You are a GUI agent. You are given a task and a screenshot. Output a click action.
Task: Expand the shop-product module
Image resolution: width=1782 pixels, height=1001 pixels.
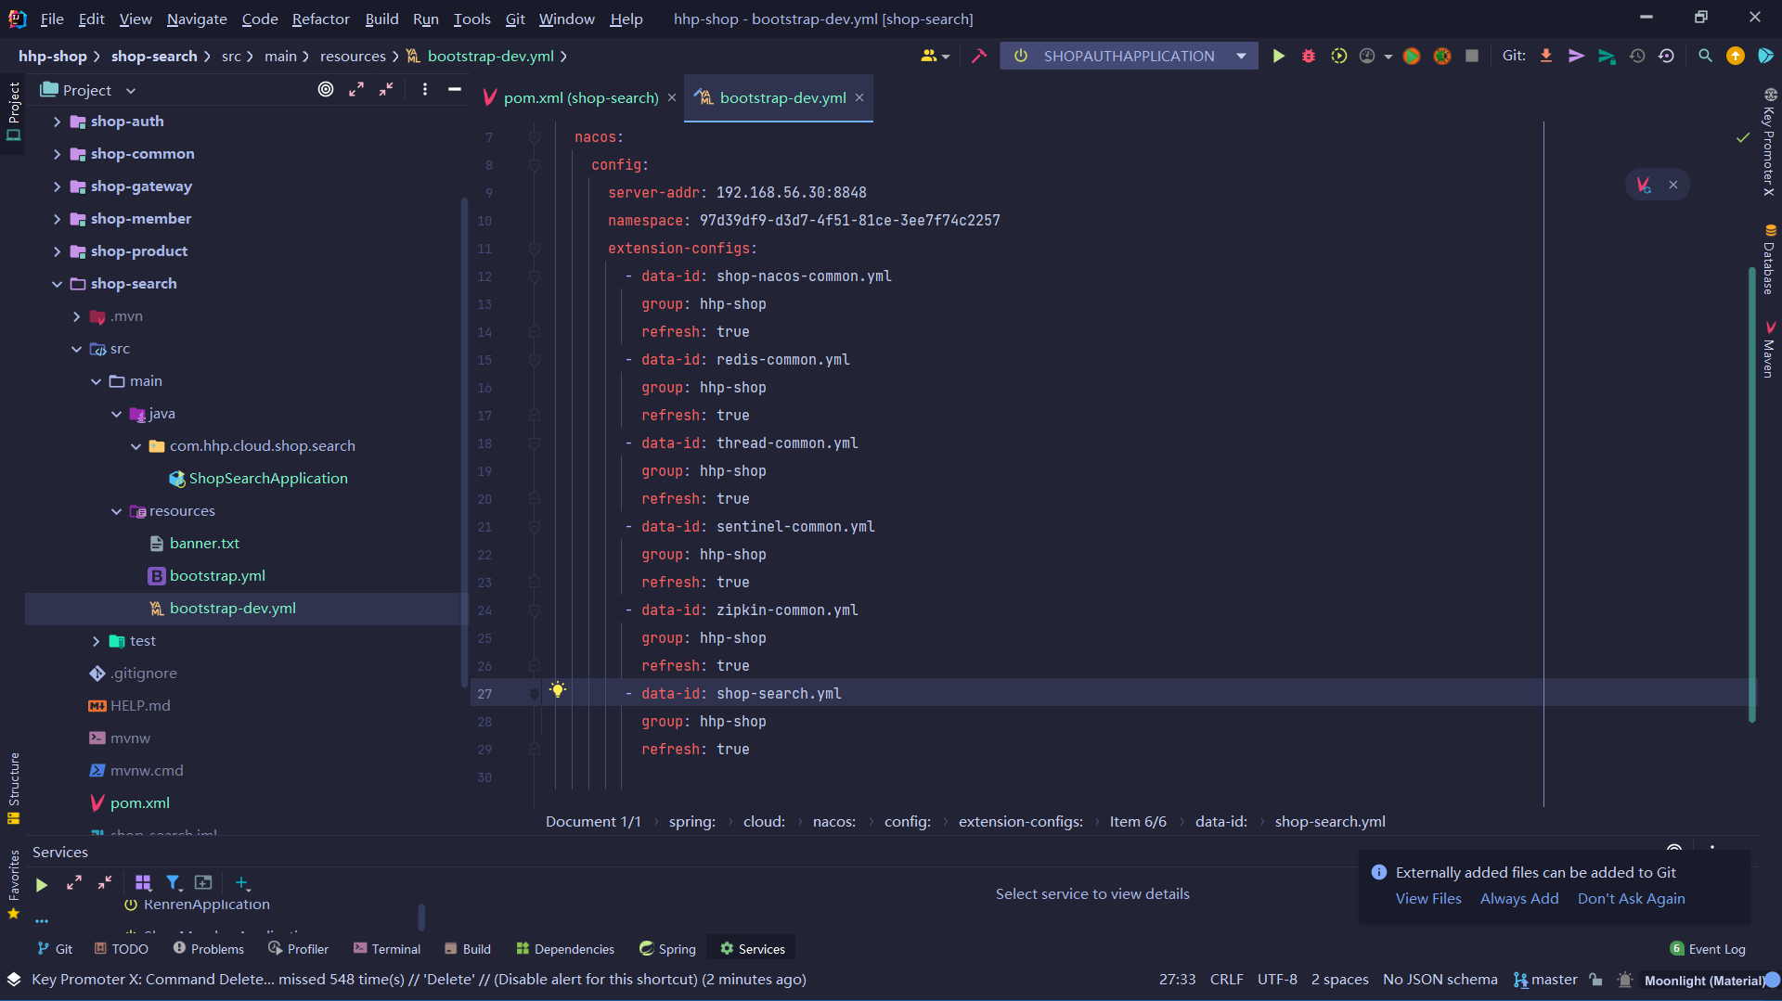pyautogui.click(x=57, y=251)
